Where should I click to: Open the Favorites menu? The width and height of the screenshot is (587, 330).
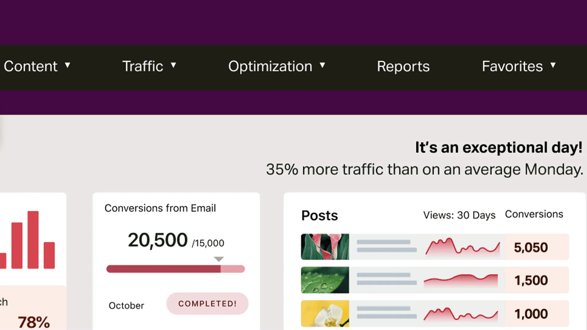pos(512,66)
